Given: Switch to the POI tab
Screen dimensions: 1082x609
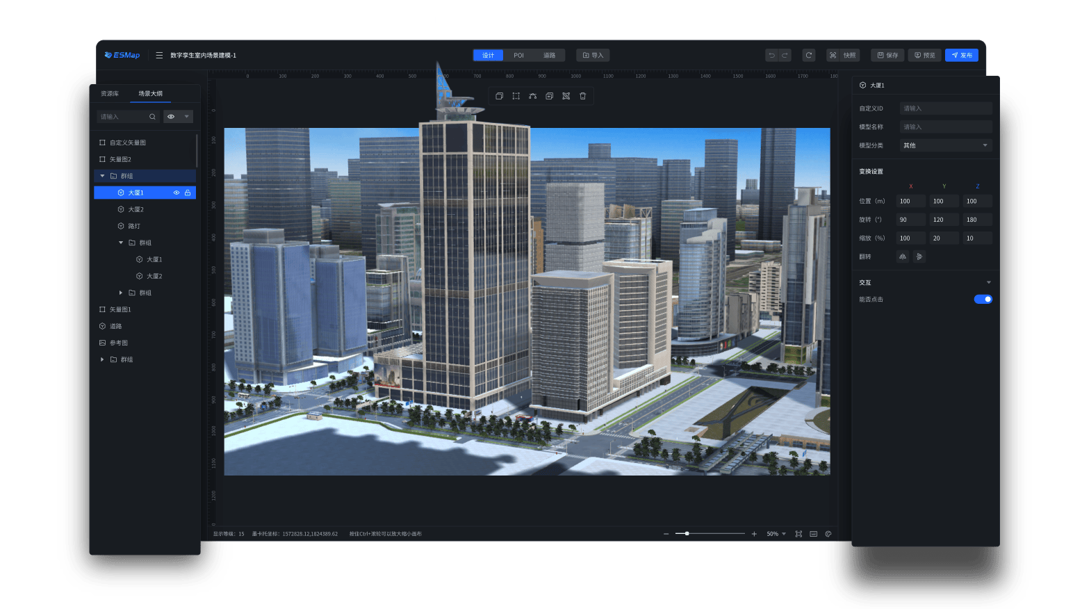Looking at the screenshot, I should (x=518, y=55).
